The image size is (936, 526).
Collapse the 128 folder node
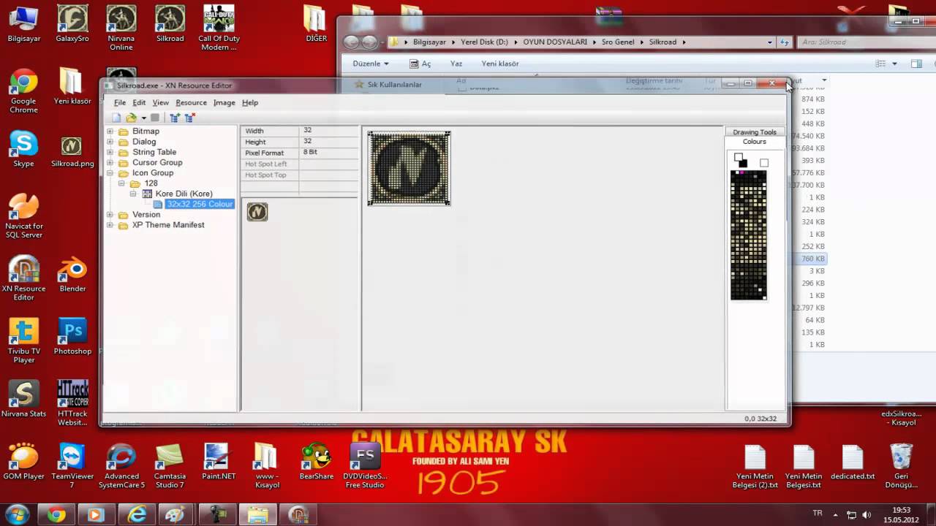click(122, 183)
